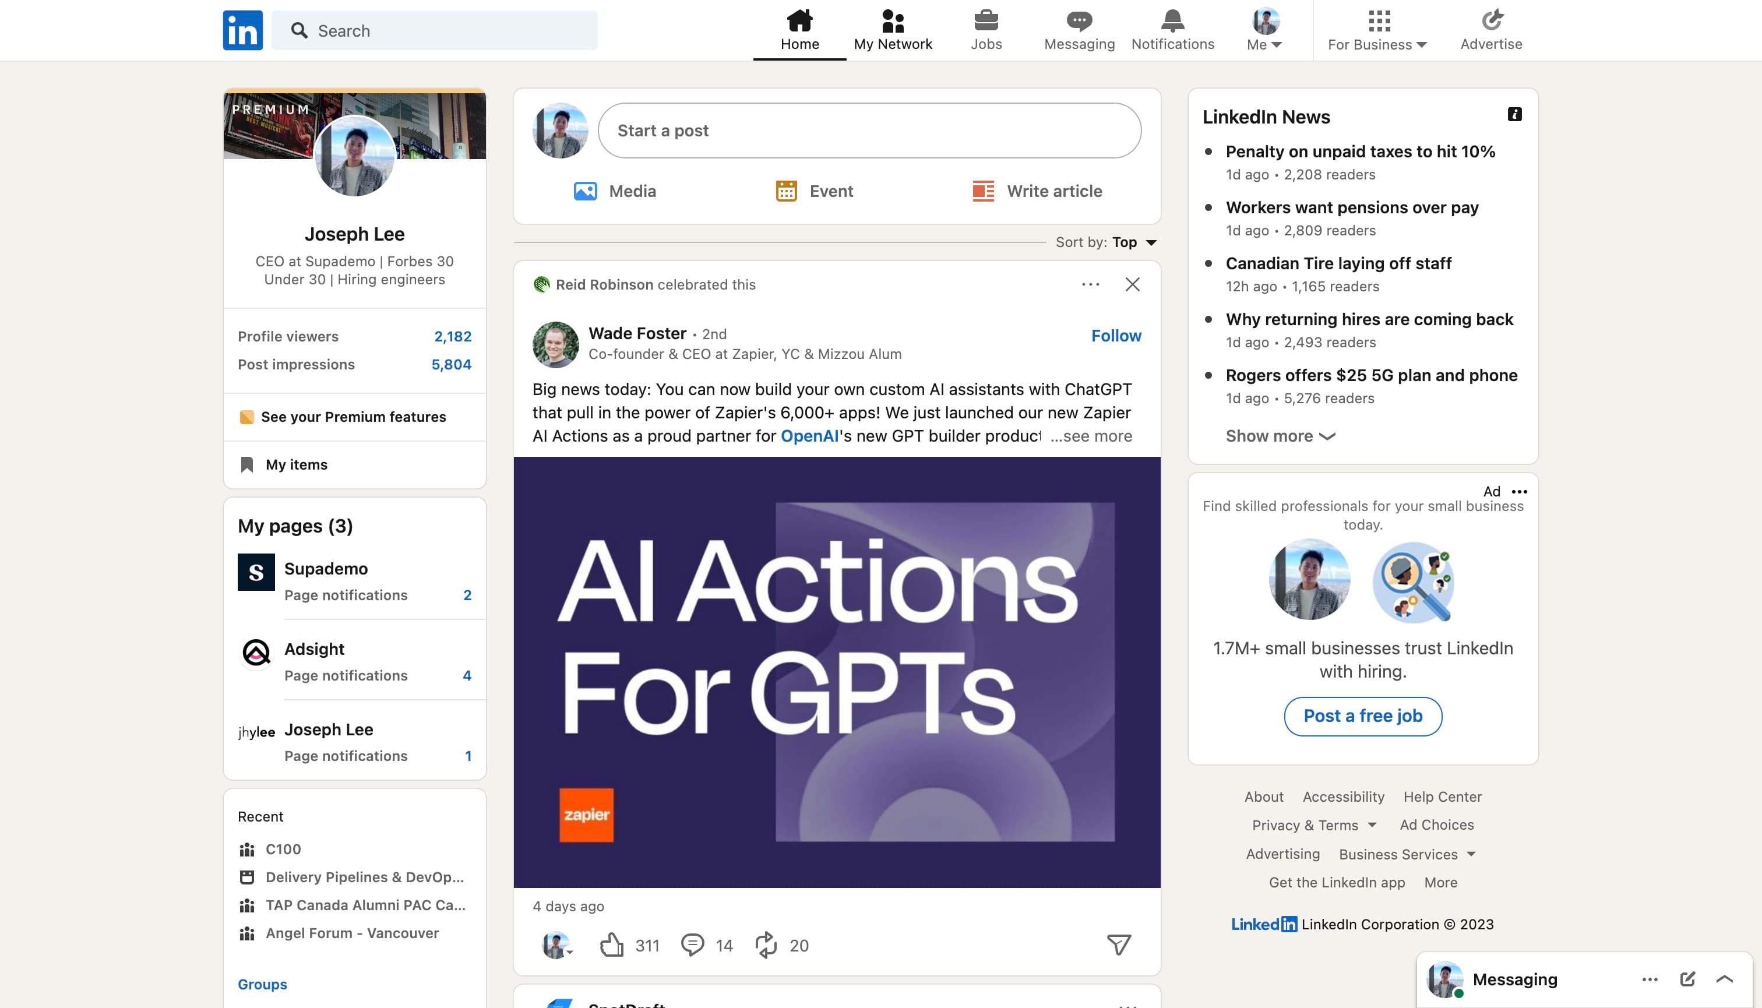This screenshot has width=1762, height=1008.
Task: Read Penalty on unpaid taxes news
Action: coord(1360,151)
